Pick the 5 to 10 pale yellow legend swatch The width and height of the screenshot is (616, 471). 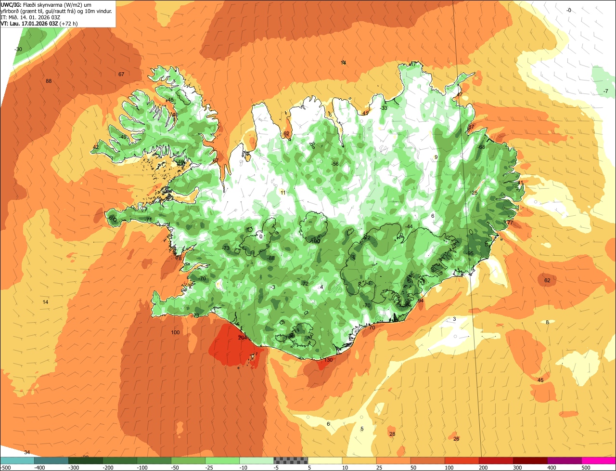point(325,460)
